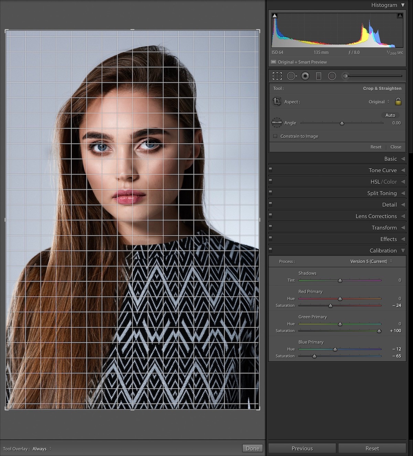Enable the Constrain to Image checkbox
413x456 pixels.
tap(275, 136)
